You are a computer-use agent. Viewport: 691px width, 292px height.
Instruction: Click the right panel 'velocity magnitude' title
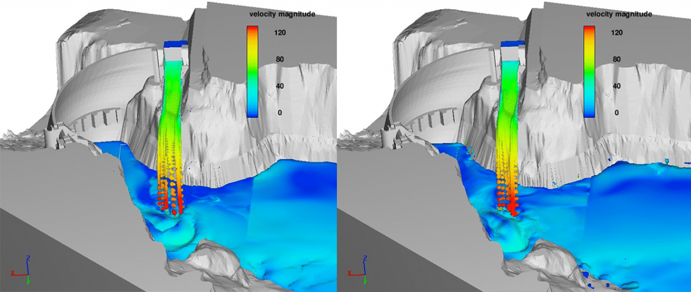click(619, 14)
